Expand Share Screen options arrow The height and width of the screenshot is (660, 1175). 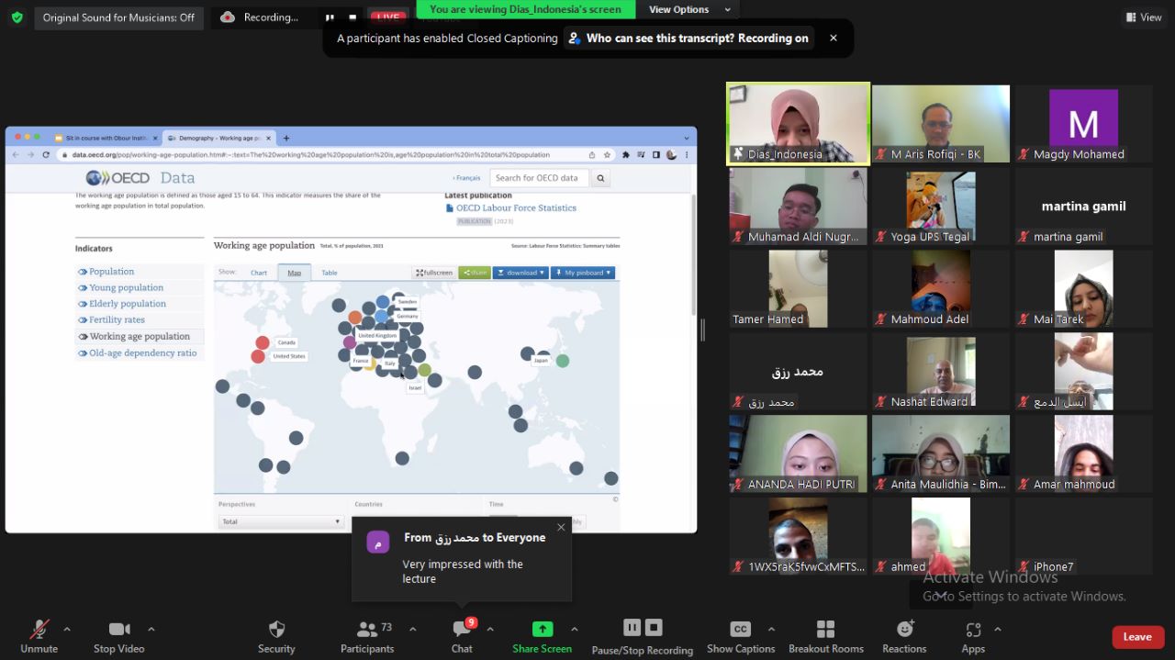coord(575,630)
